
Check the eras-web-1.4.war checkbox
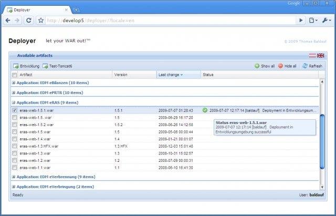tap(14, 139)
